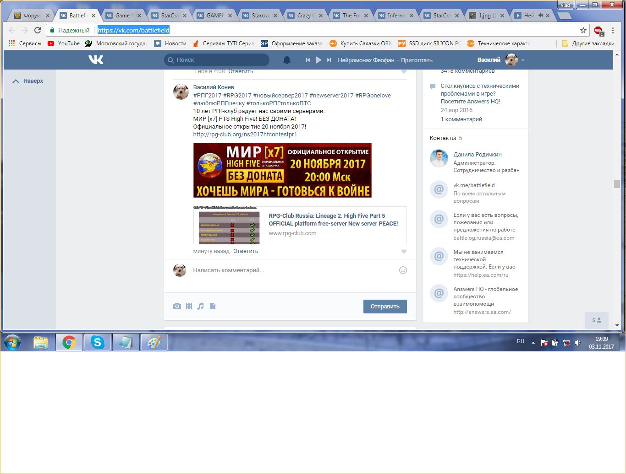Expand the Другие закладки bookmarks folder
Image resolution: width=626 pixels, height=474 pixels.
point(588,43)
